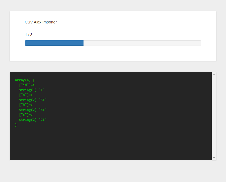This screenshot has height=182, width=226.
Task: Click the "array(4) {" line in the output
Action: point(25,80)
